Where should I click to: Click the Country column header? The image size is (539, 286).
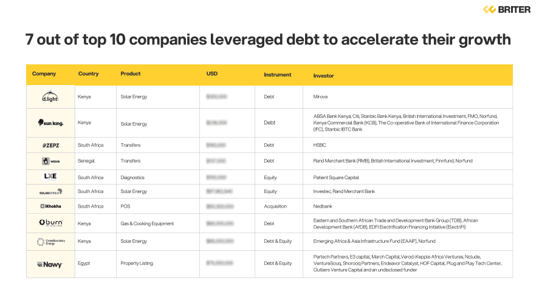coord(88,74)
